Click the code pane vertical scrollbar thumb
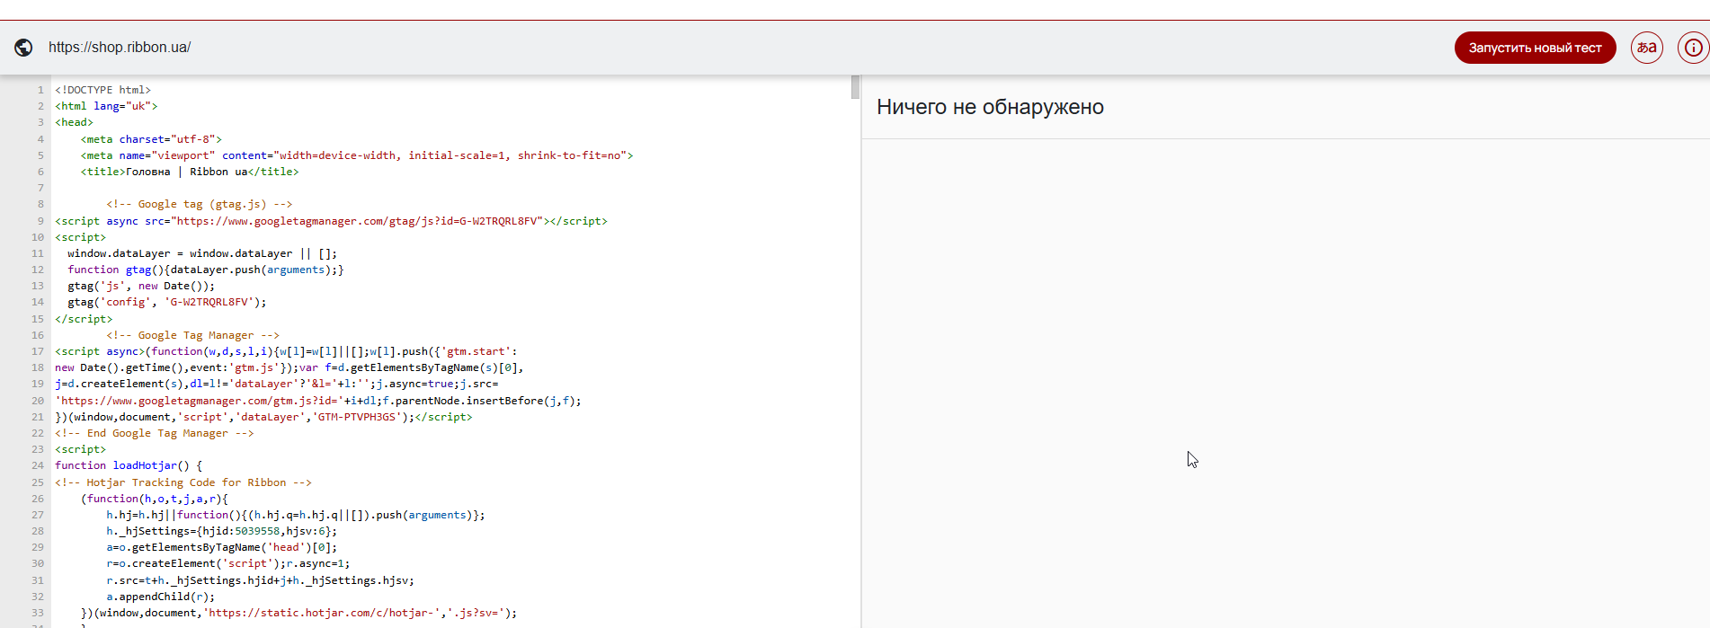This screenshot has height=628, width=1710. pos(855,87)
